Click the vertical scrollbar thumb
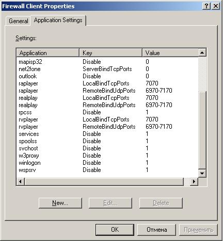 [x=202, y=130]
